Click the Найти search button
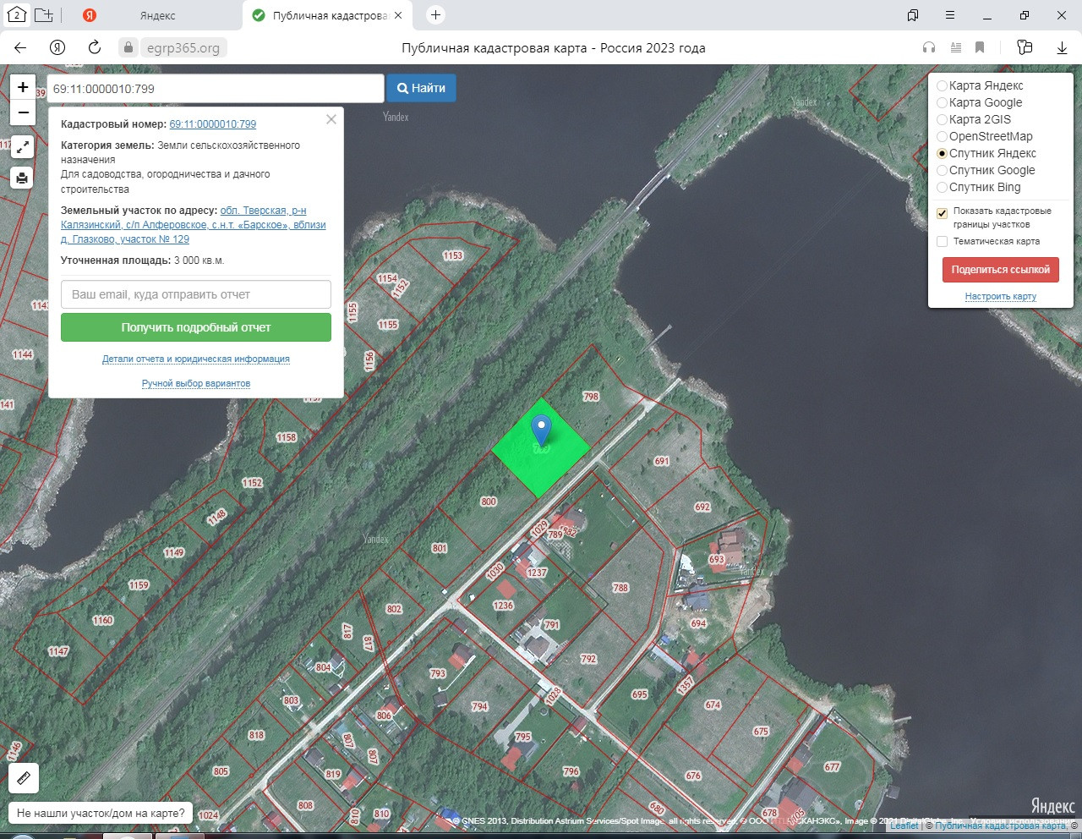This screenshot has width=1082, height=839. tap(421, 88)
